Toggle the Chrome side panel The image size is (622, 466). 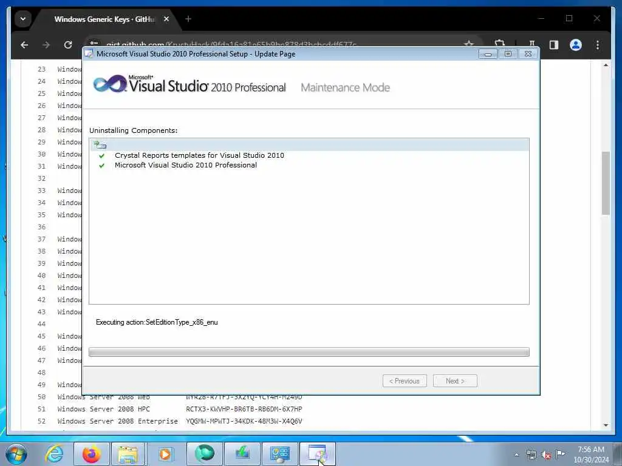tap(554, 45)
